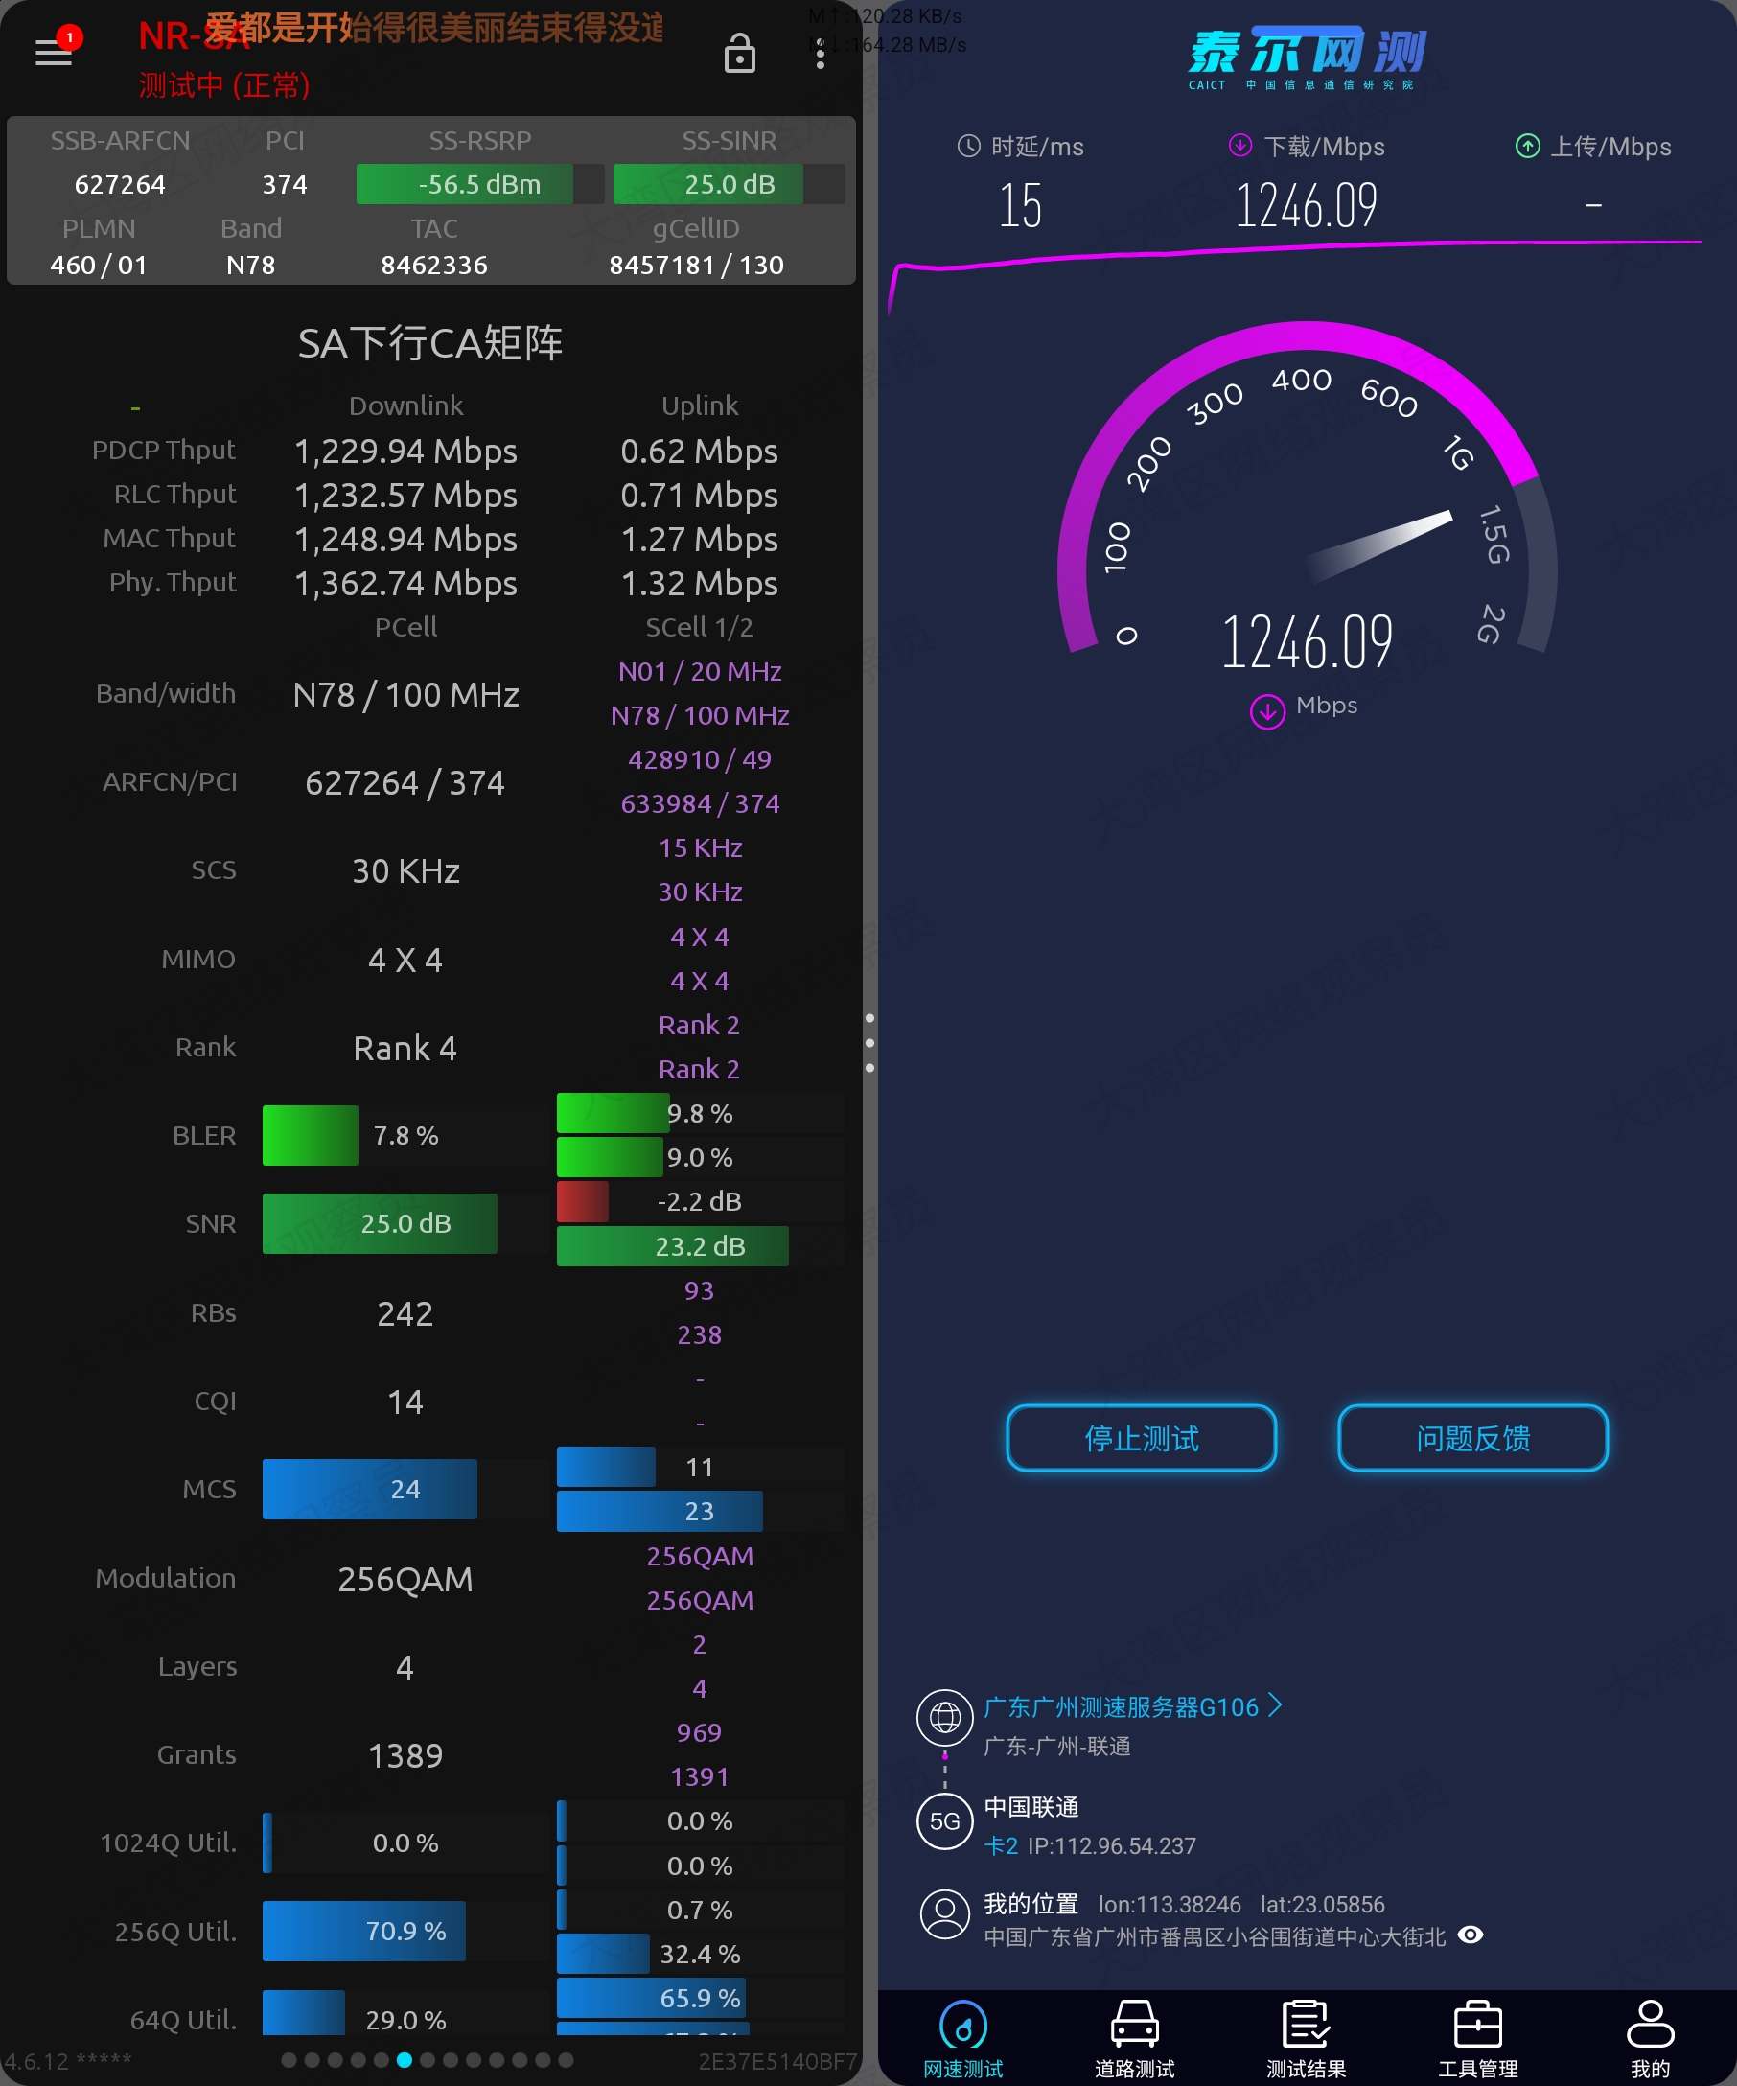Viewport: 1737px width, 2086px height.
Task: Open the 工具管理 tools tab icon
Action: (1478, 2038)
